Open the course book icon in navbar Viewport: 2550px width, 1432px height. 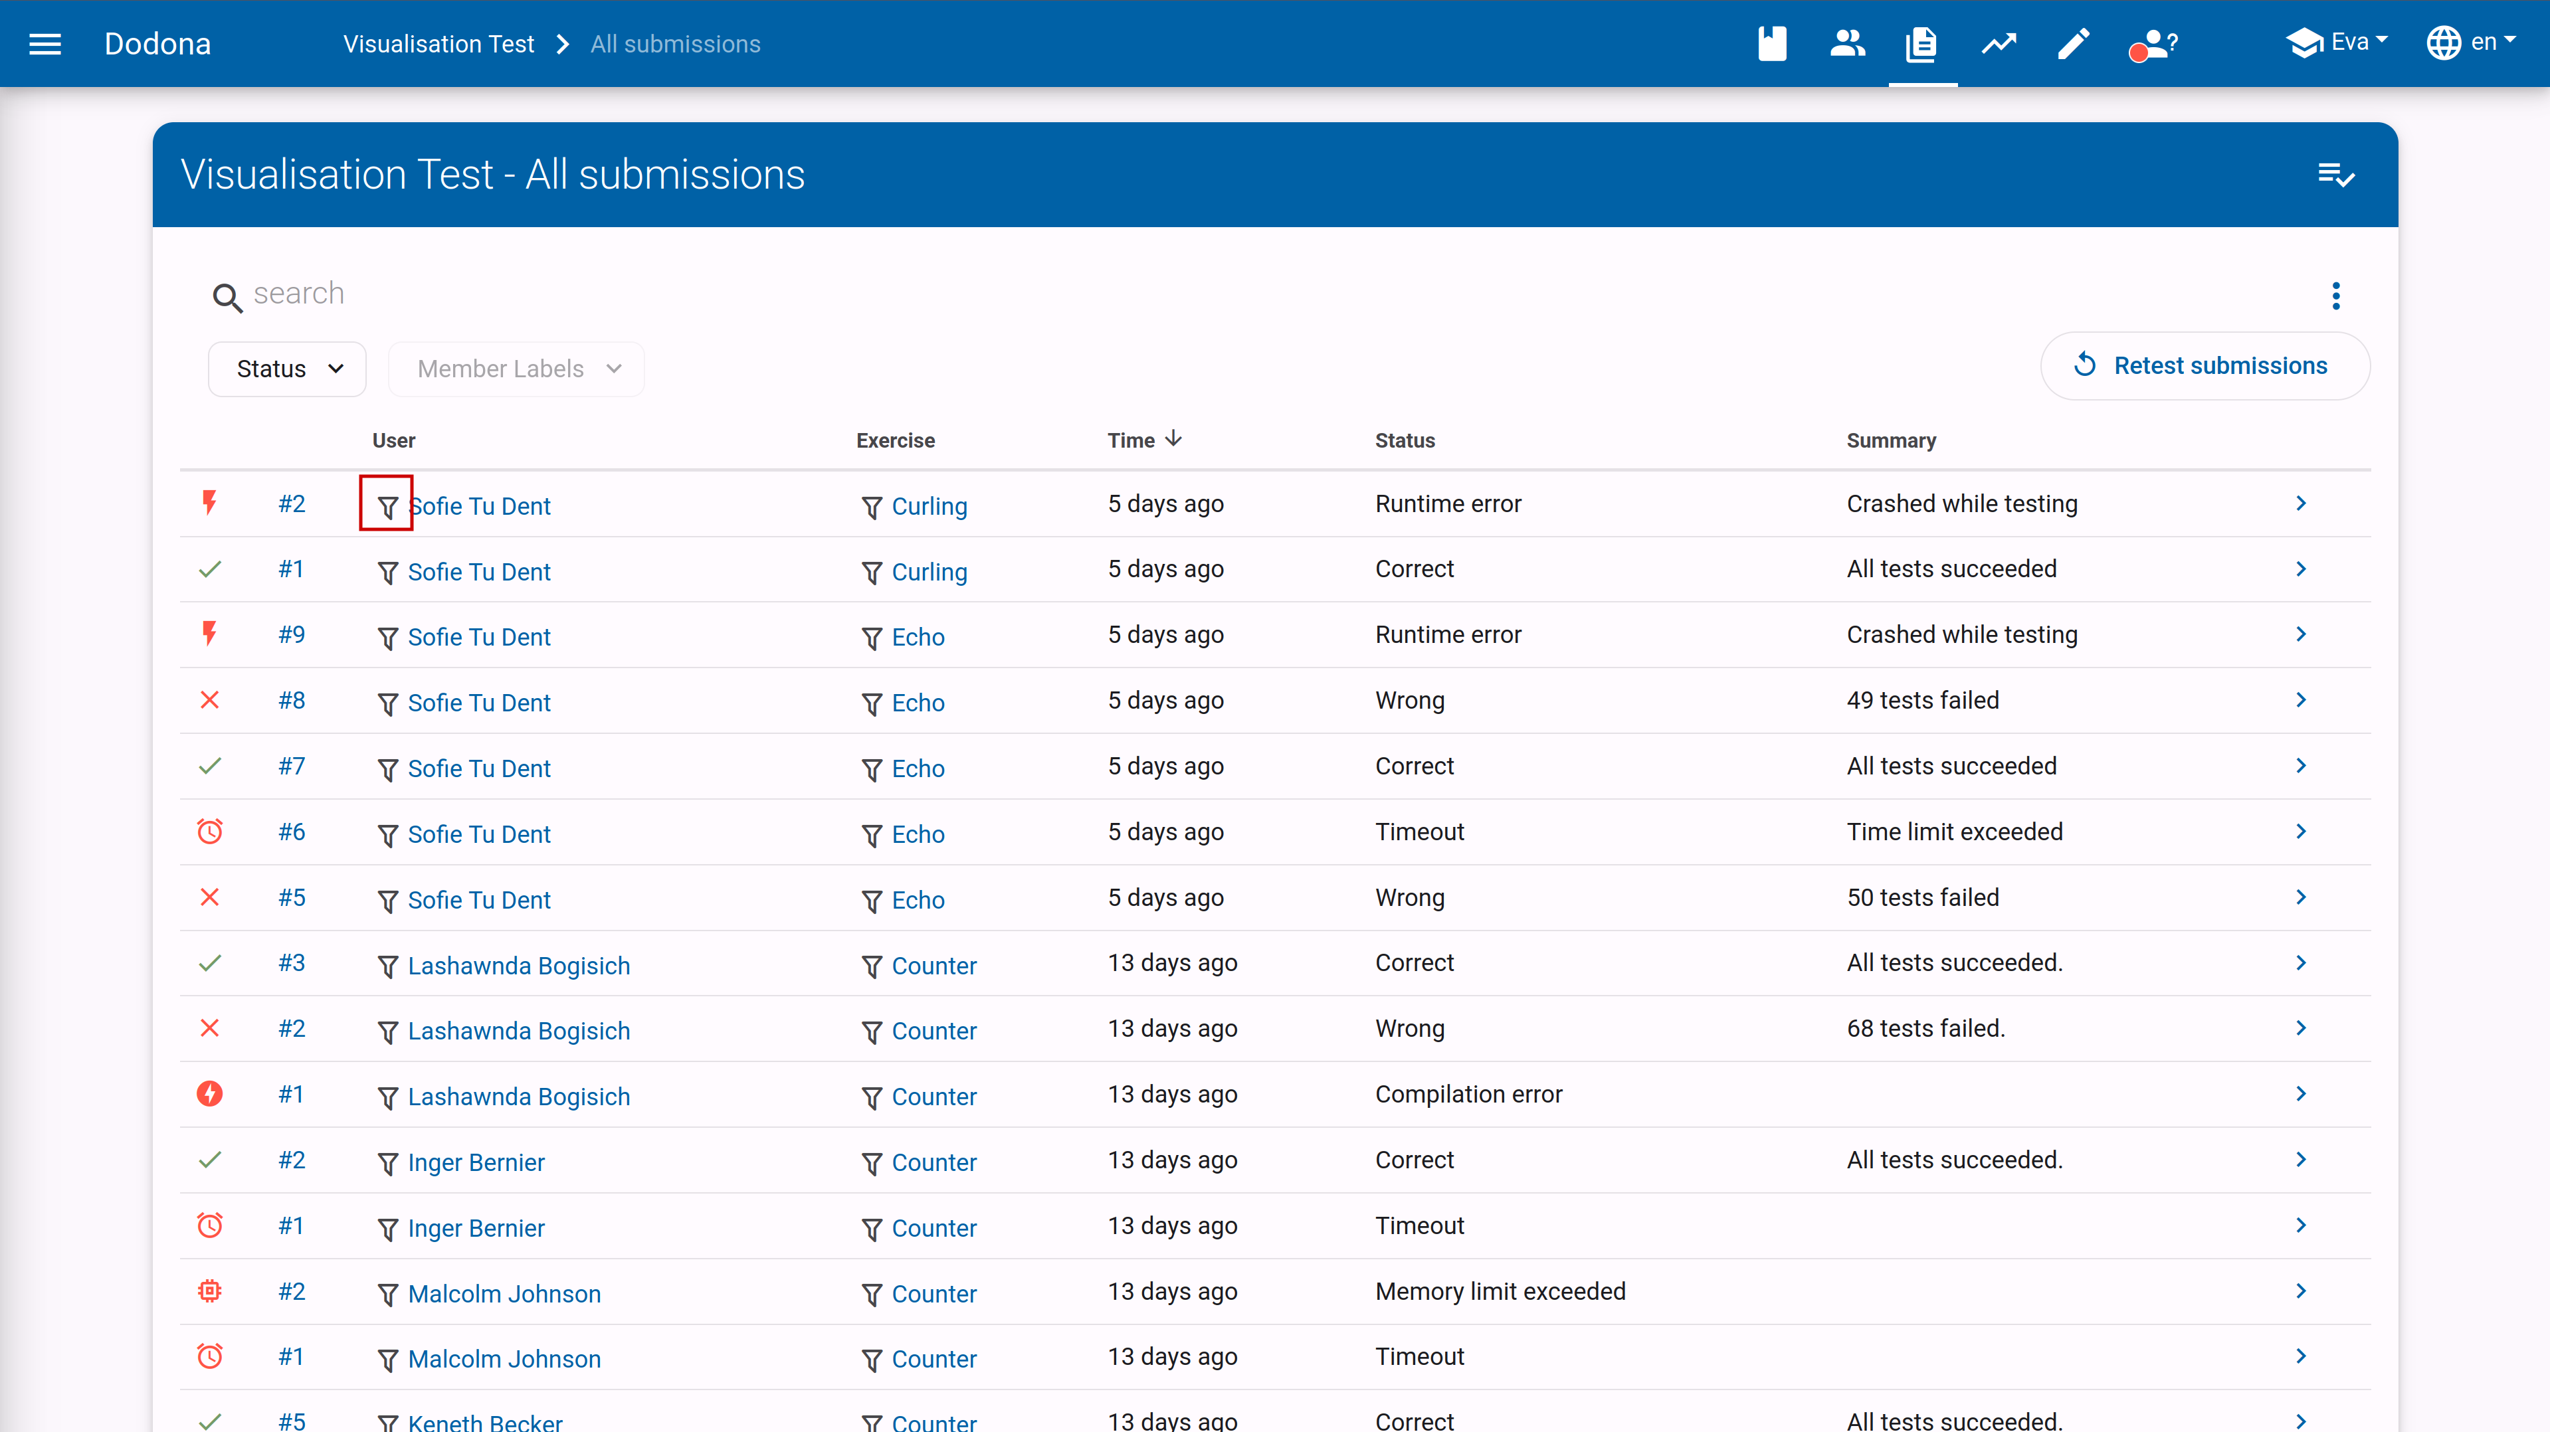(x=1772, y=44)
